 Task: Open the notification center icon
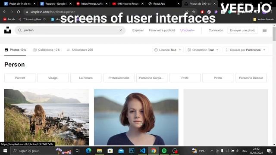click(x=269, y=151)
